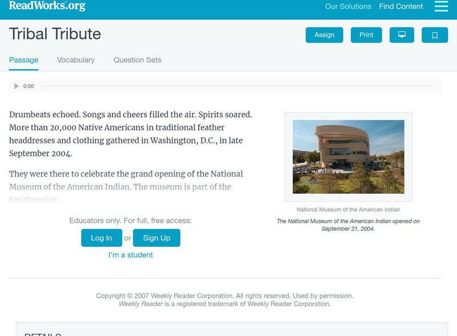Click the audio 0:00 time label
The width and height of the screenshot is (457, 336).
tap(29, 86)
